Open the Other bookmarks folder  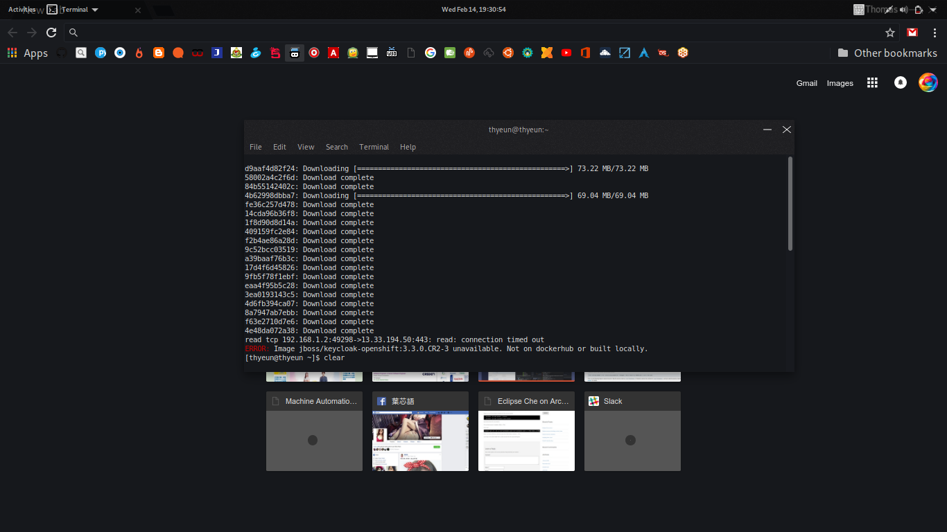887,53
